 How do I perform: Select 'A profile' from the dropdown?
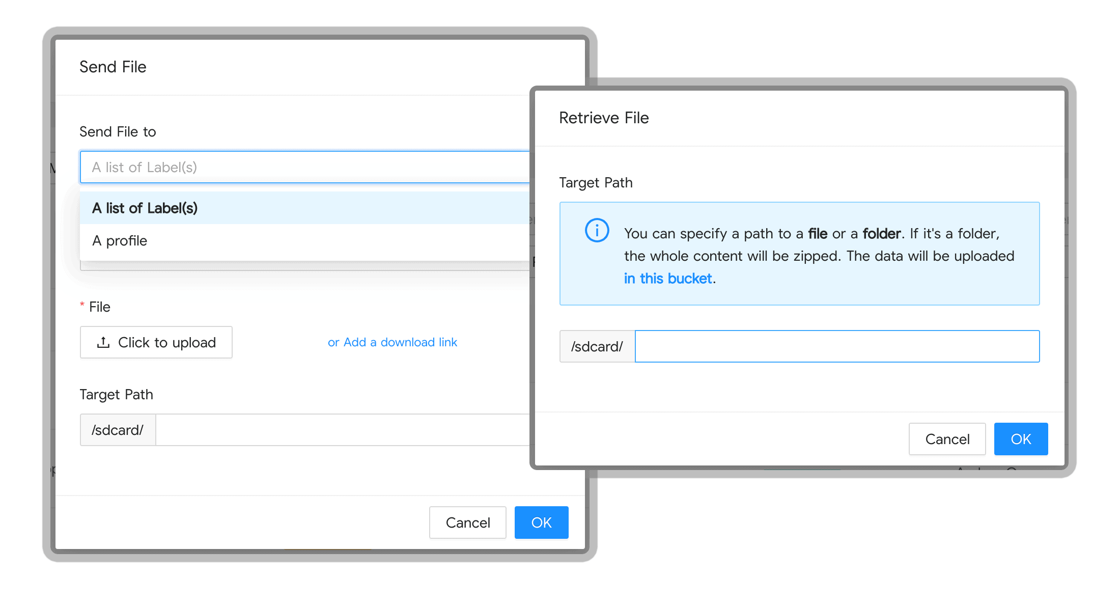point(119,241)
